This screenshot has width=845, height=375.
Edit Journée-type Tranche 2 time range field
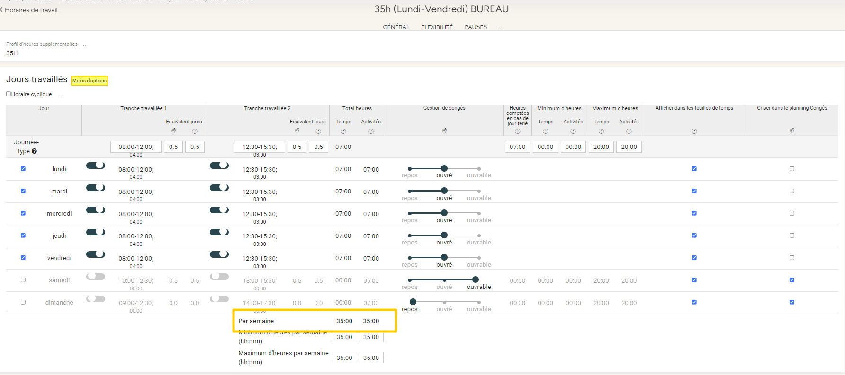(x=260, y=147)
